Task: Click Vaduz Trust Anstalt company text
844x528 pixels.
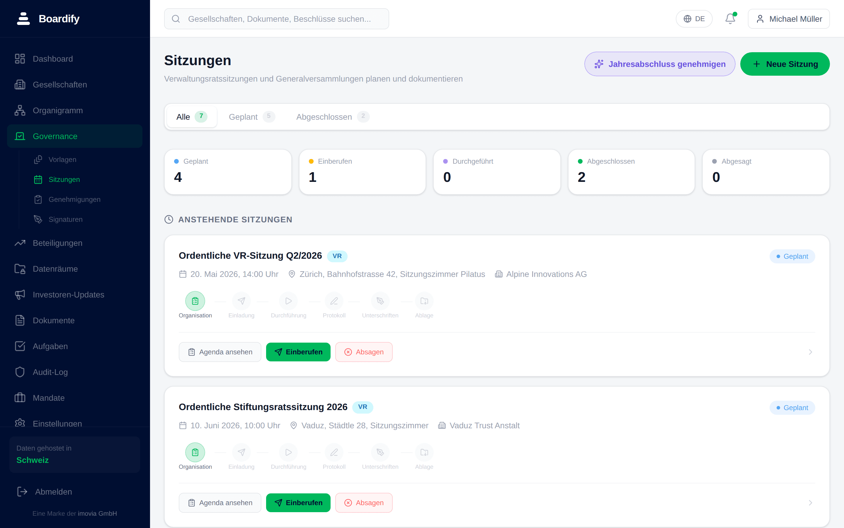Action: 484,425
